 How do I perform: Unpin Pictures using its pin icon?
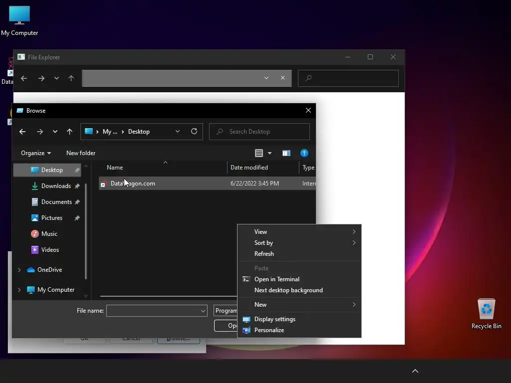(77, 218)
